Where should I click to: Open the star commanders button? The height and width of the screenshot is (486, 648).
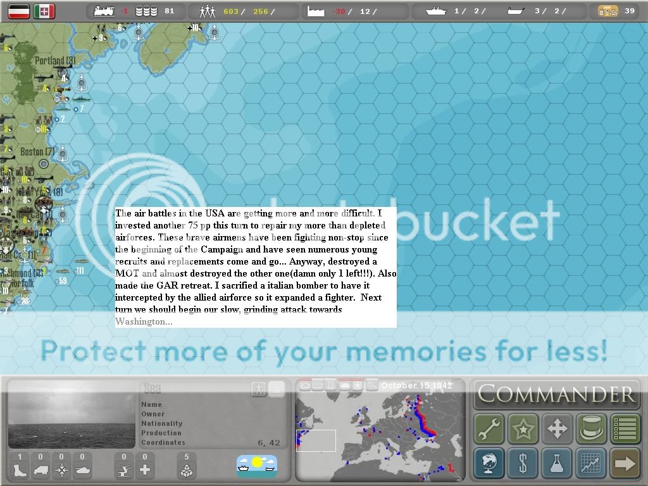(523, 428)
